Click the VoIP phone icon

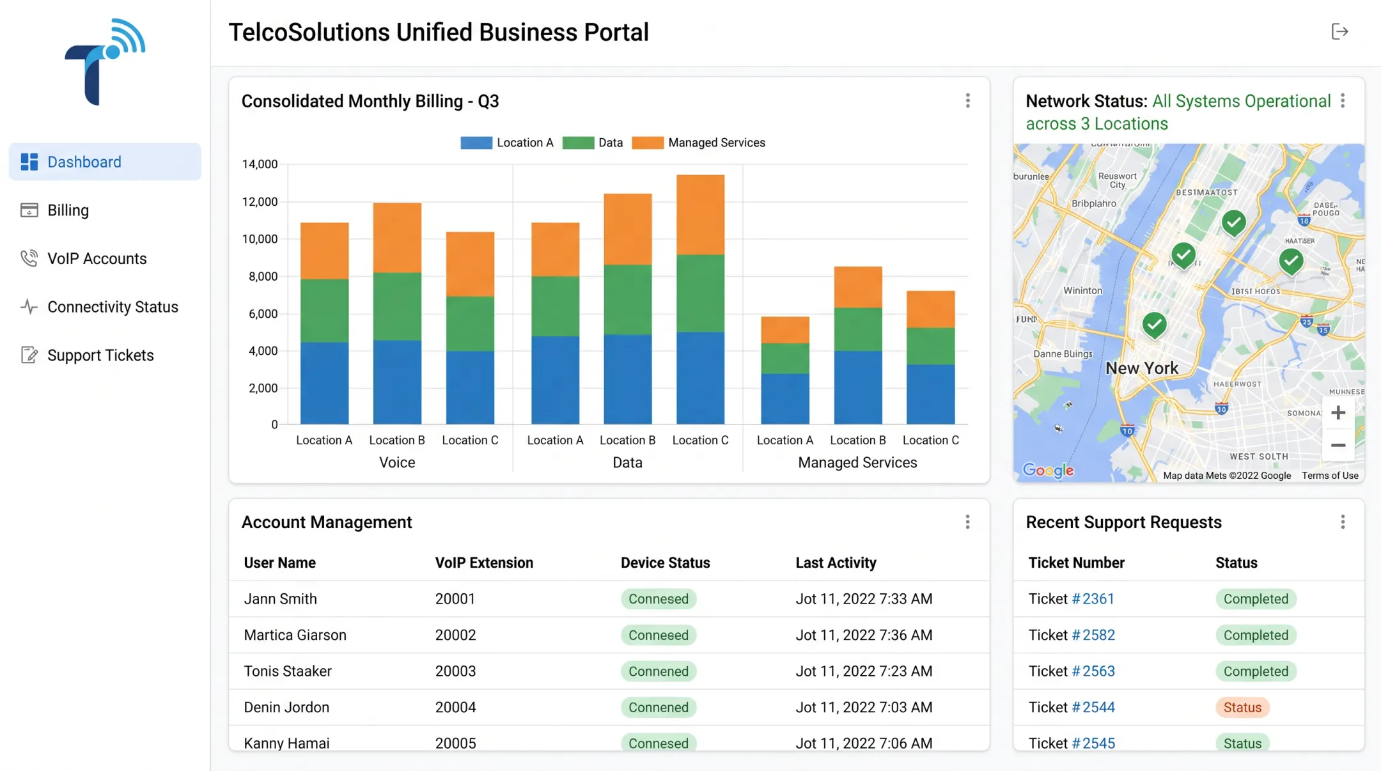click(29, 258)
